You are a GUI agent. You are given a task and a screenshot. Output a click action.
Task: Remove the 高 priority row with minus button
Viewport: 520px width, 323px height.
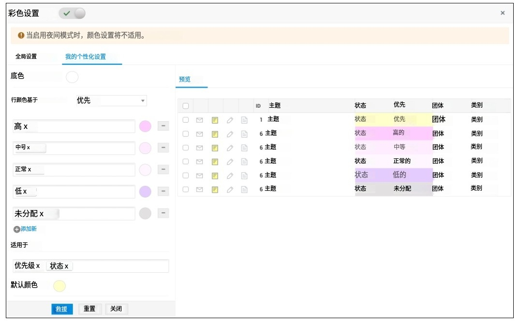[x=163, y=126]
